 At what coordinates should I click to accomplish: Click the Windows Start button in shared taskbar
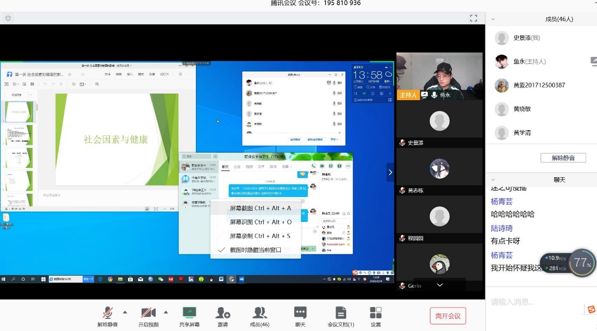(x=4, y=279)
